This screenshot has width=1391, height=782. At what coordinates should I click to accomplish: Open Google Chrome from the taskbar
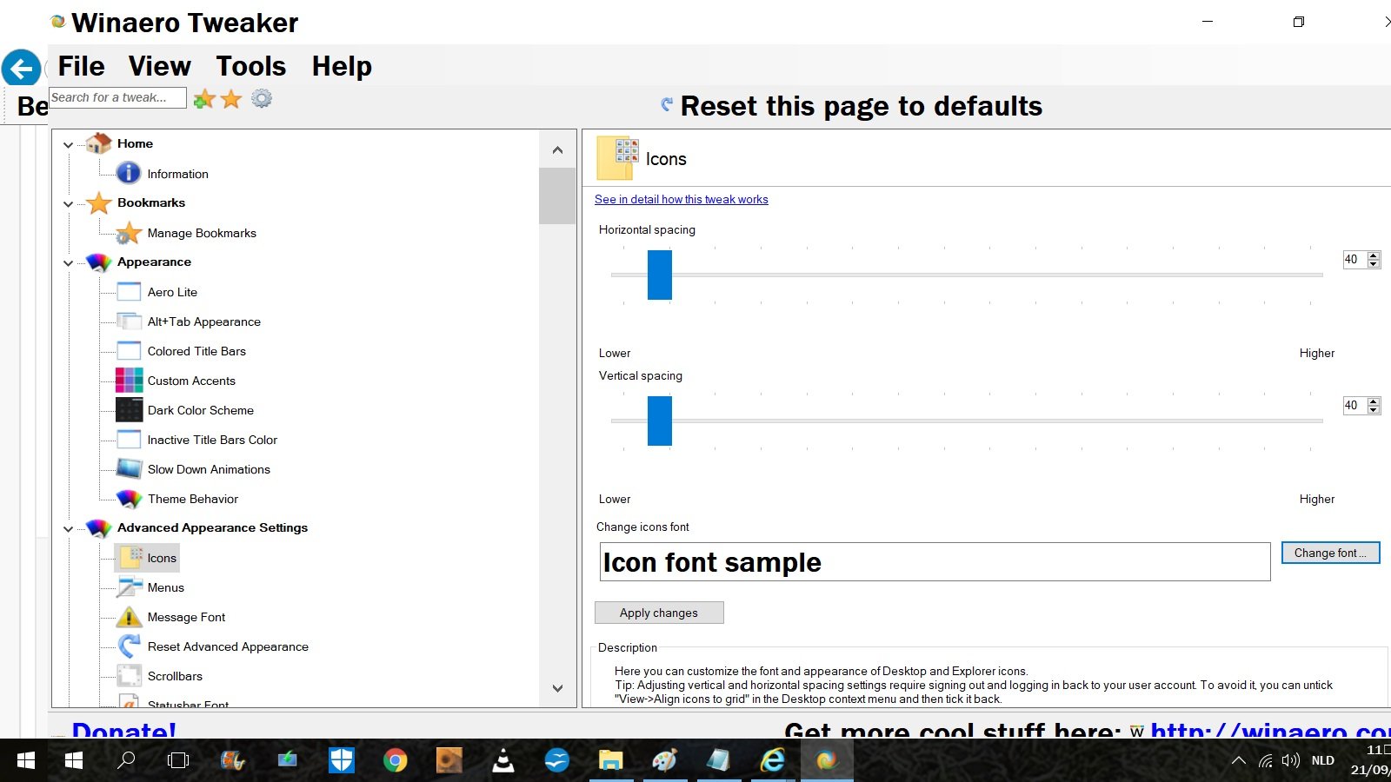point(395,761)
